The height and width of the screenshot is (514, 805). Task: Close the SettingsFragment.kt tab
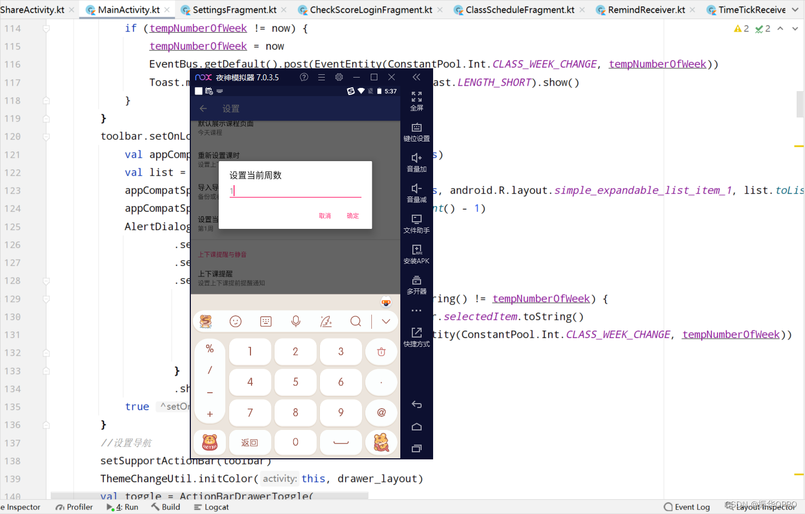click(284, 10)
